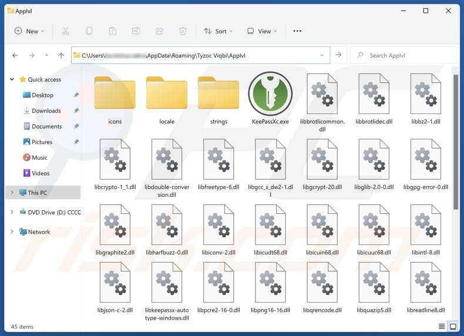Click the Paste clipboard icon

point(112,31)
